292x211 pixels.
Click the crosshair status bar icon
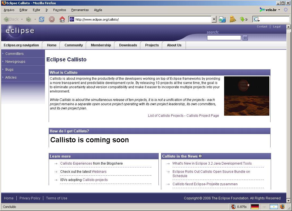[x=264, y=207]
